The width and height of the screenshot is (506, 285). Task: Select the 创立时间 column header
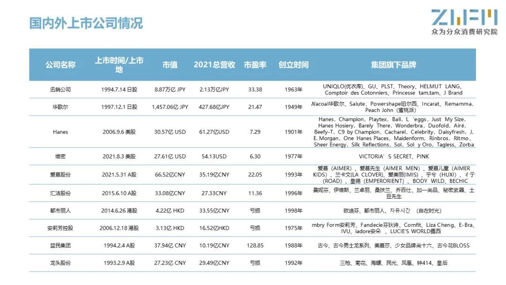pos(294,65)
